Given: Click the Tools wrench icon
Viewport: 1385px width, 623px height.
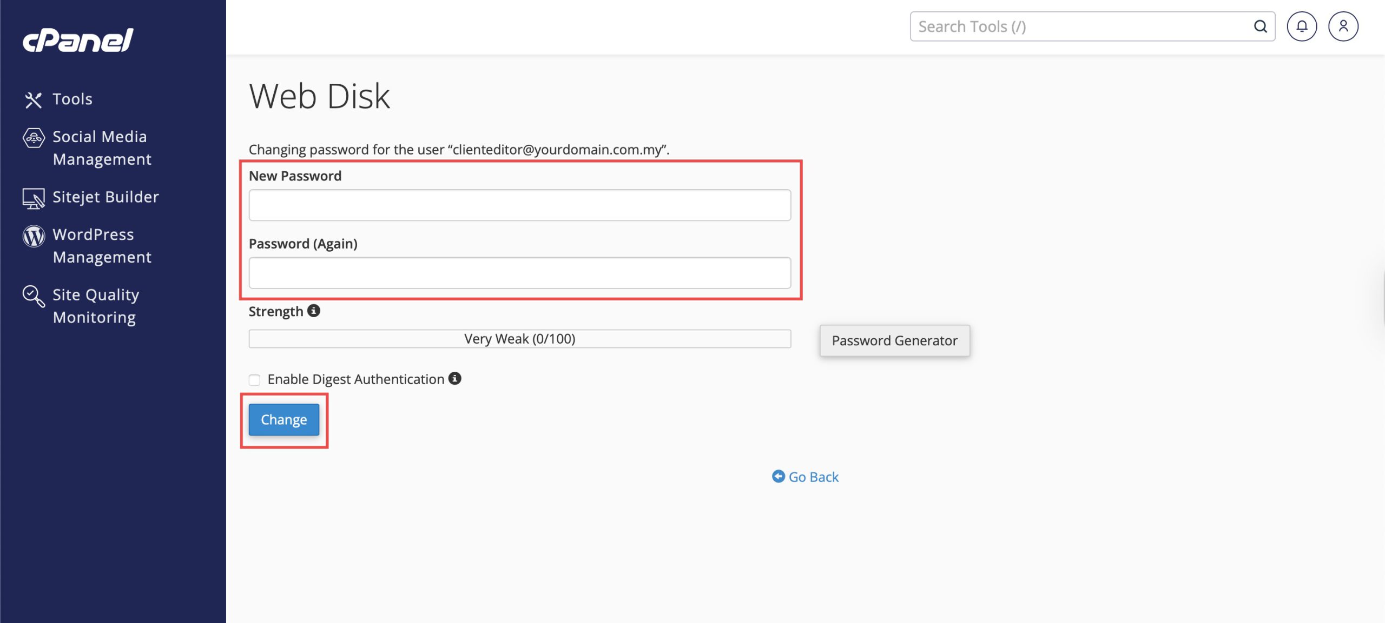Looking at the screenshot, I should pos(33,100).
